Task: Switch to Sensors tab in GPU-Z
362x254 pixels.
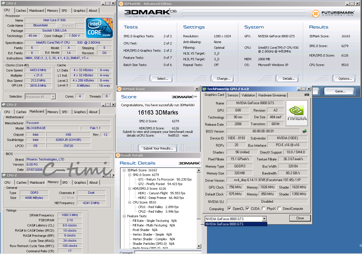Action: 233,95
